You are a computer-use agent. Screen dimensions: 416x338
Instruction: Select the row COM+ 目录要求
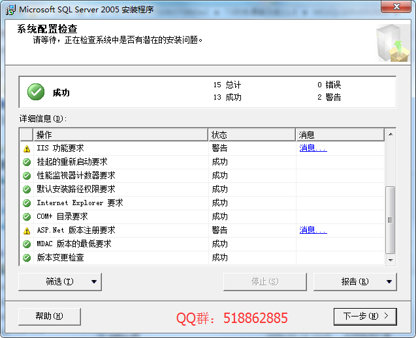[202, 217]
